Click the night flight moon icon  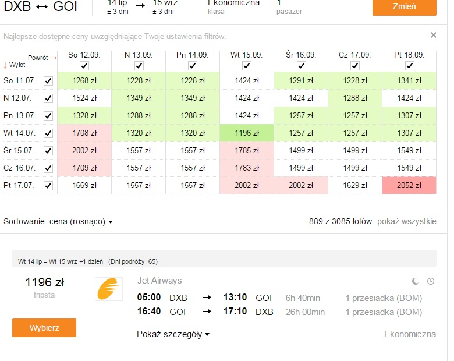coord(416,281)
